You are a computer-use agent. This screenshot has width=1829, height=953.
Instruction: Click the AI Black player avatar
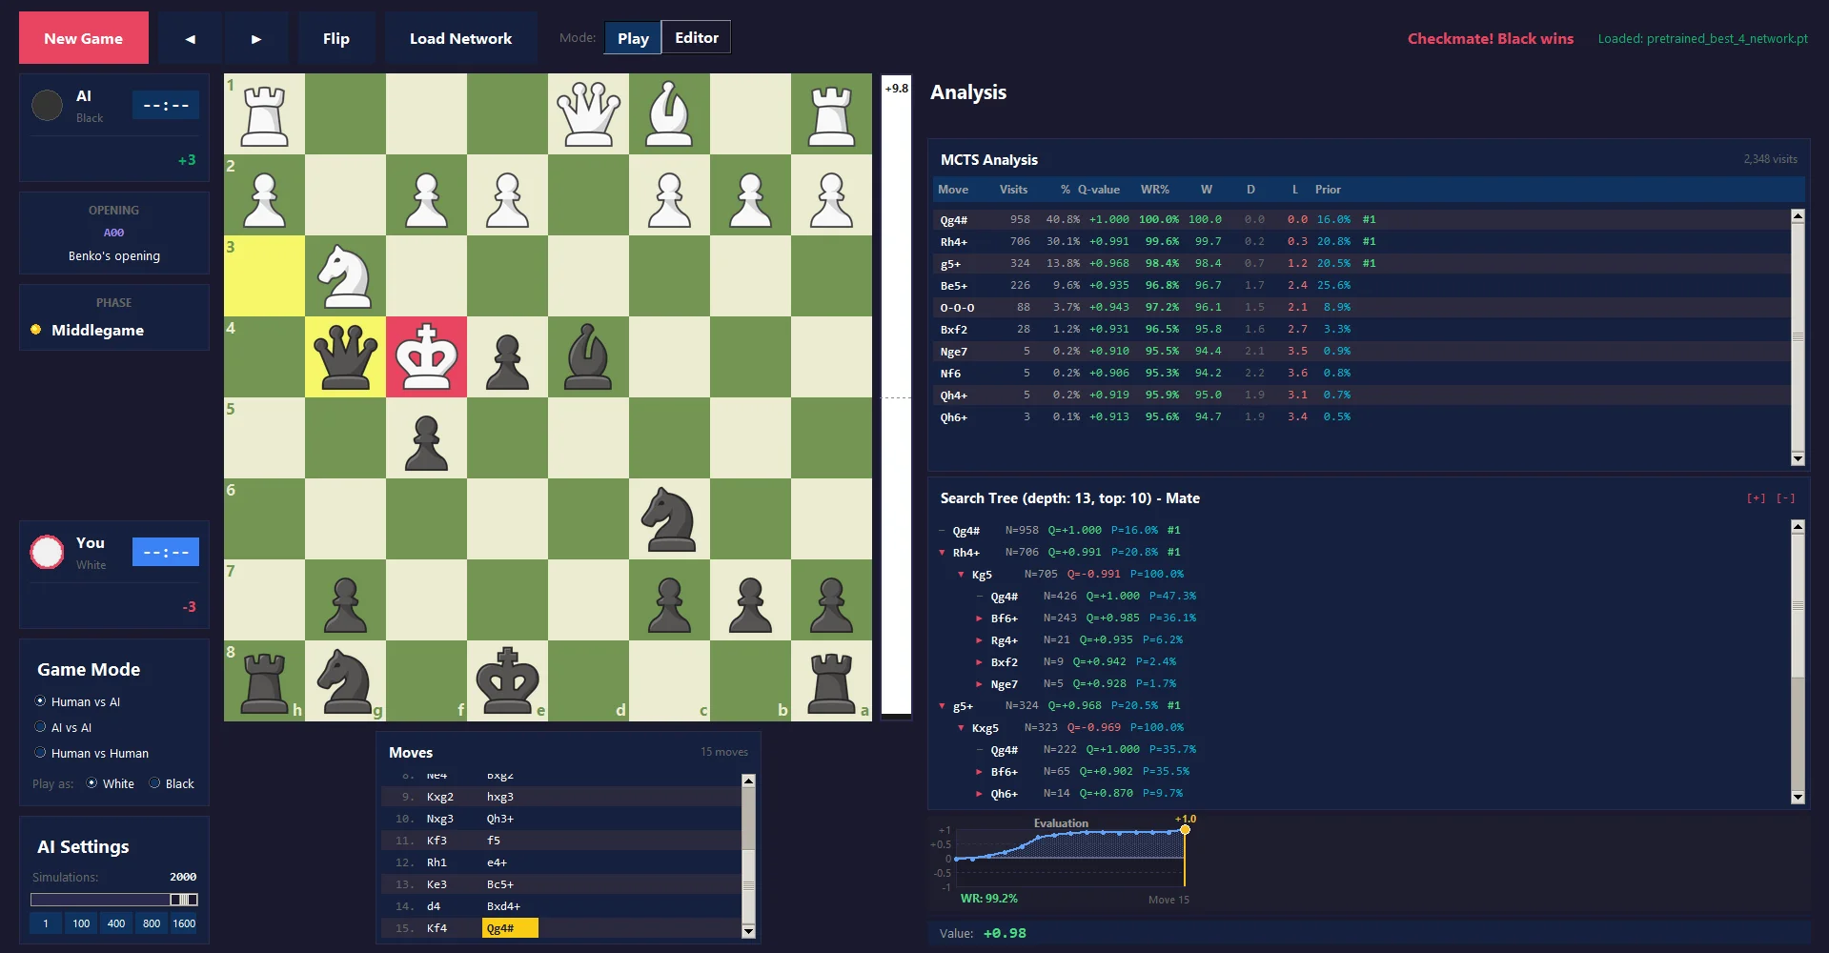tap(47, 105)
